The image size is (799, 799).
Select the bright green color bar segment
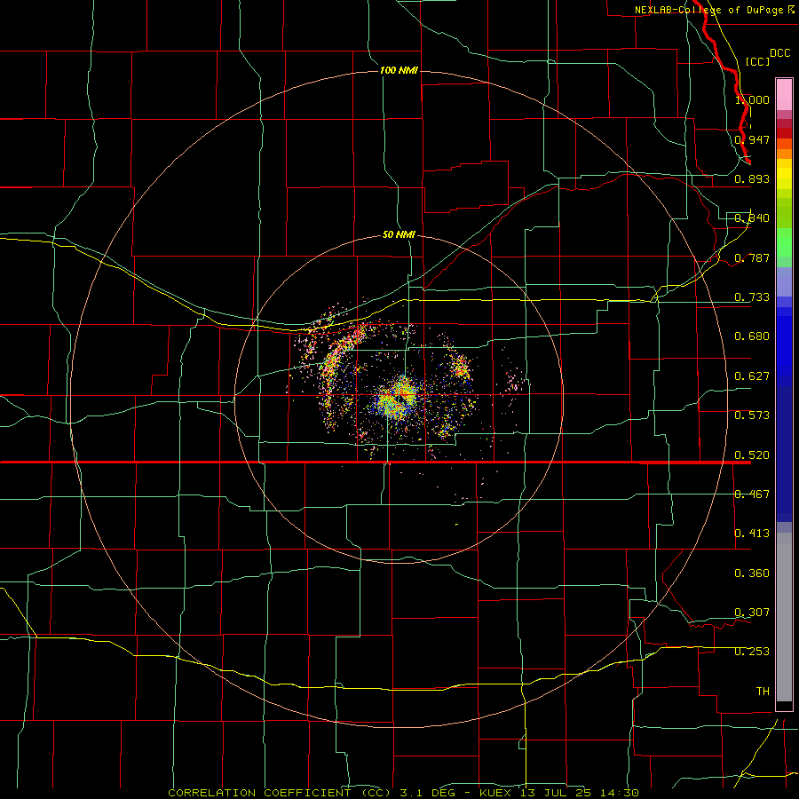point(784,242)
